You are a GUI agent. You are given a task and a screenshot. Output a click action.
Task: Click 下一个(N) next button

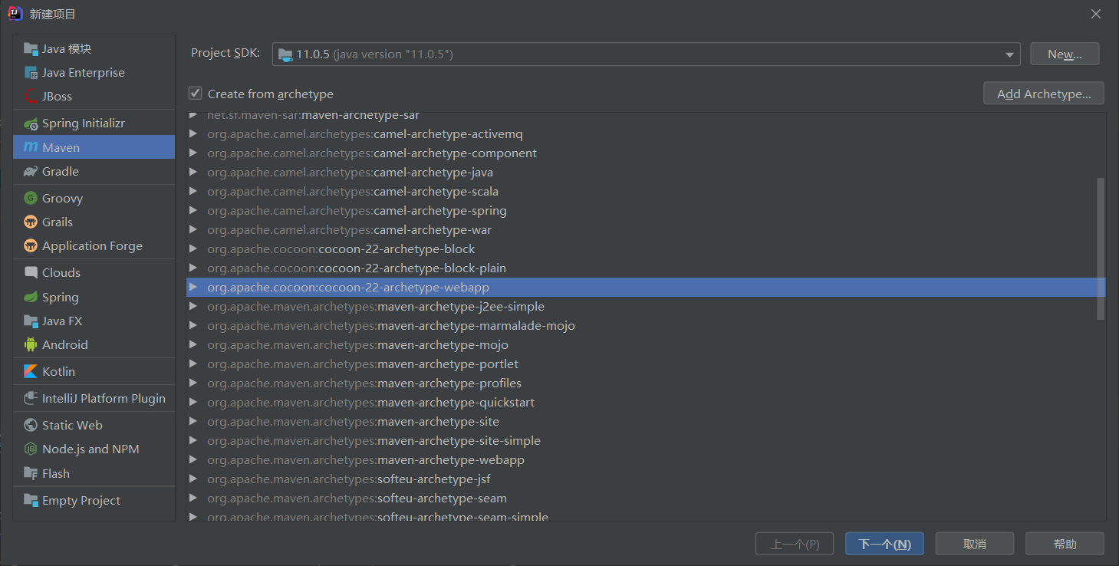(884, 544)
